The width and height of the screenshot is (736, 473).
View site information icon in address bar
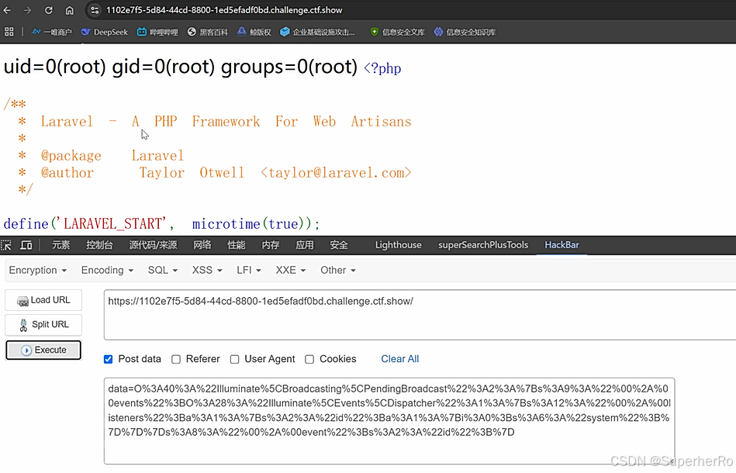tap(95, 10)
